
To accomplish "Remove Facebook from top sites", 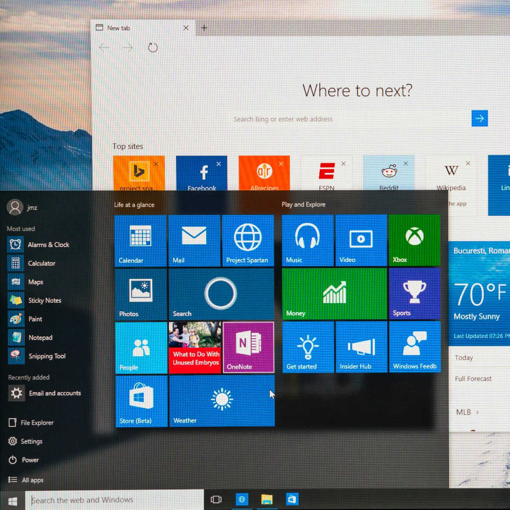I will pyautogui.click(x=218, y=164).
